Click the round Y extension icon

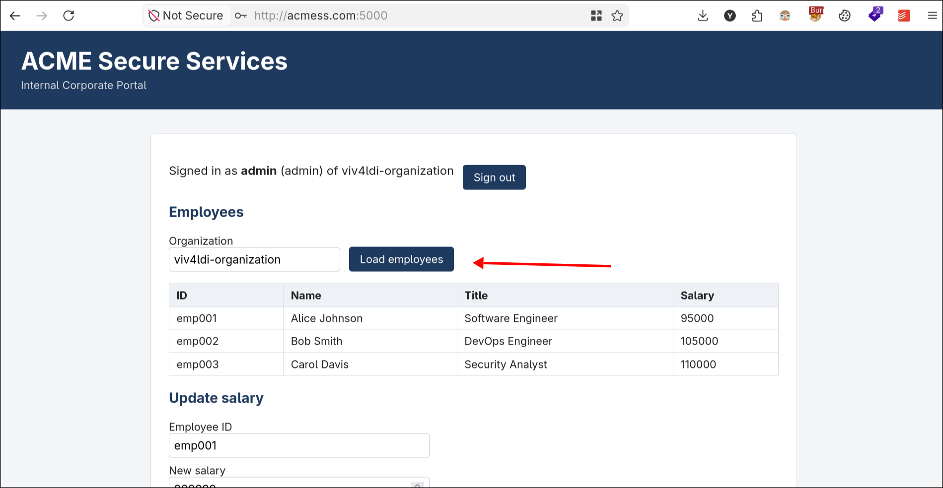[729, 16]
